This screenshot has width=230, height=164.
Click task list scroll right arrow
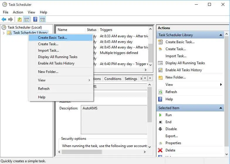pyautogui.click(x=145, y=70)
